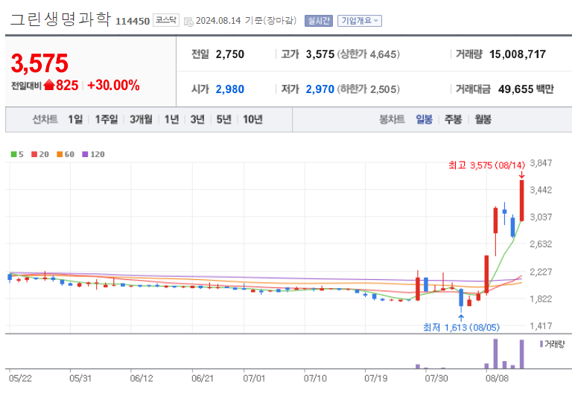
Task: Select the 3개월 line chart tab
Action: click(x=141, y=119)
